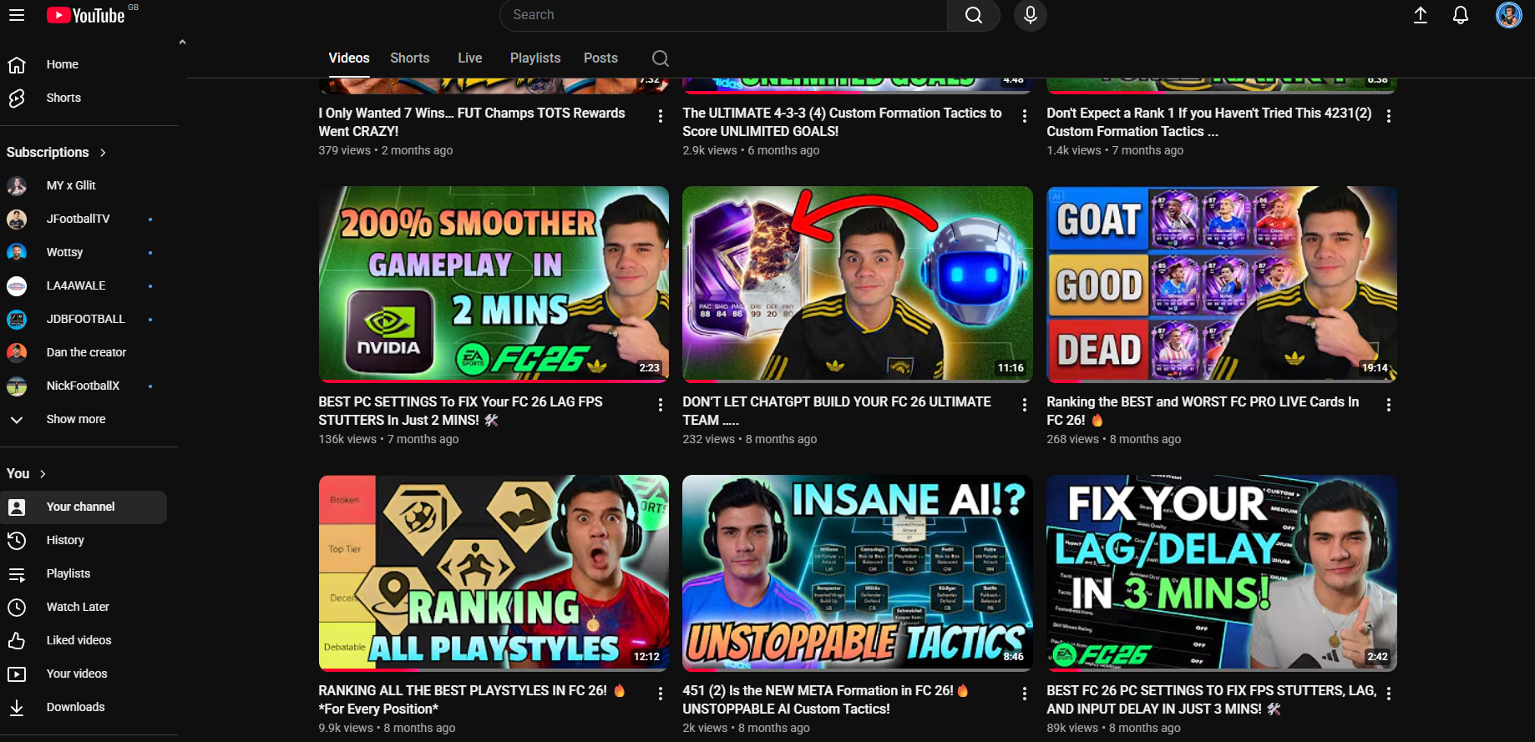The width and height of the screenshot is (1535, 742).
Task: Open title 'DON'T LET CHATGPT BUILD YOUR FC 26'
Action: [837, 411]
